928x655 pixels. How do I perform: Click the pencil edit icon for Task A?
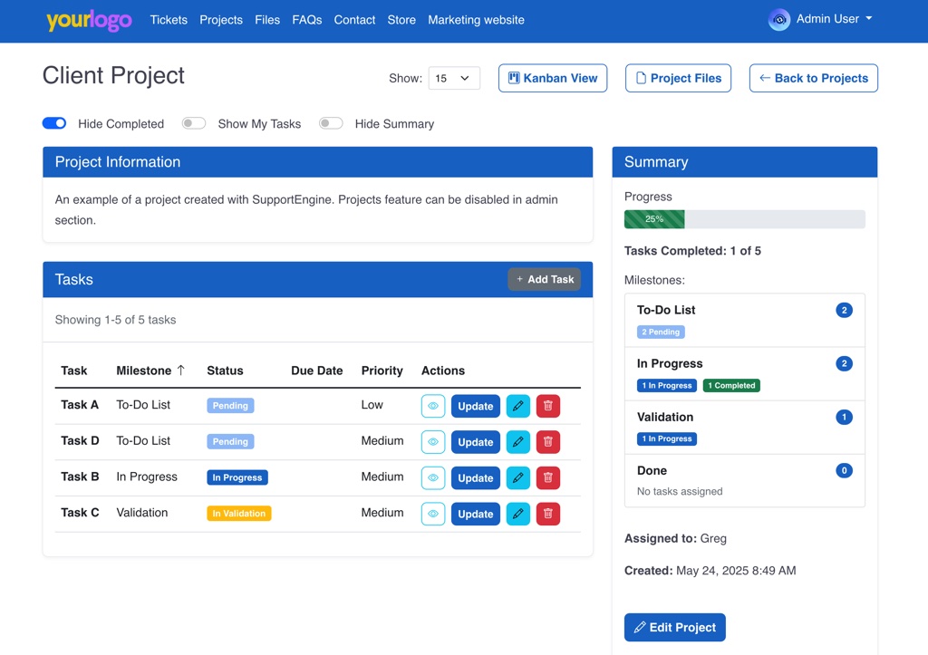point(517,406)
